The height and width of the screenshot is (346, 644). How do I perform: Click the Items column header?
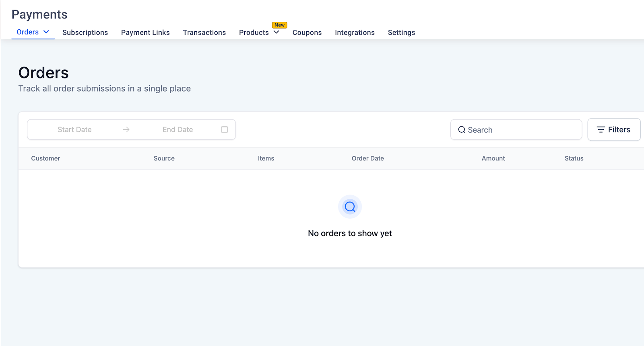266,158
